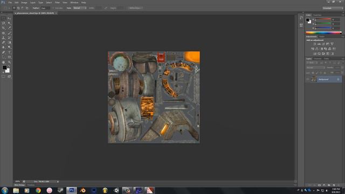Select the Eraser tool
345x194 pixels.
(x=4, y=43)
